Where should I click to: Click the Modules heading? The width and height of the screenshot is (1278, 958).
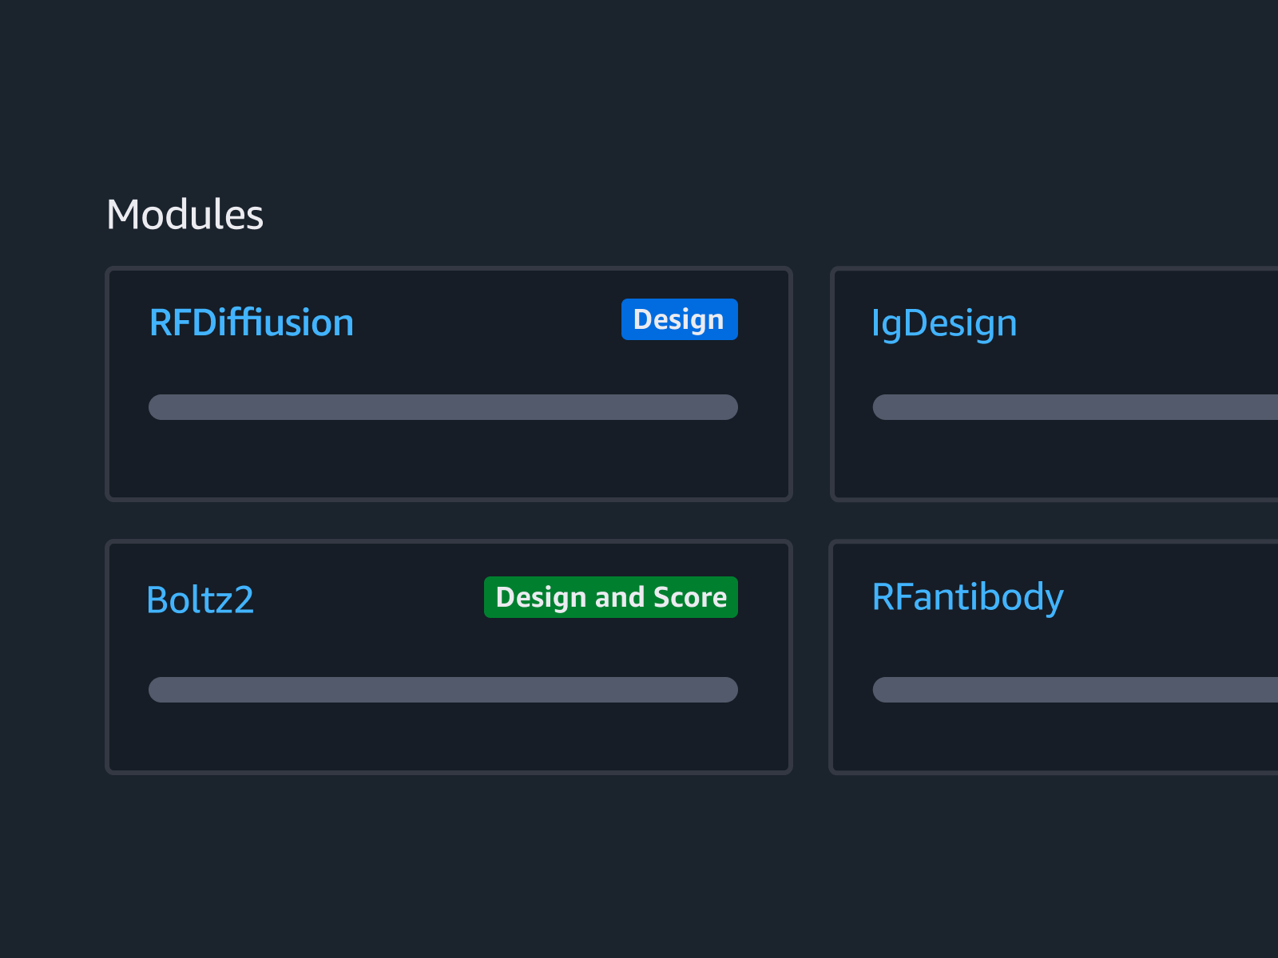click(x=185, y=213)
